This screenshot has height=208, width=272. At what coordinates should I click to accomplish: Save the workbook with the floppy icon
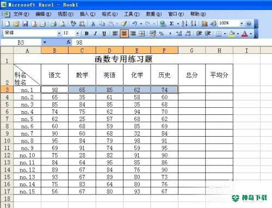(25, 23)
